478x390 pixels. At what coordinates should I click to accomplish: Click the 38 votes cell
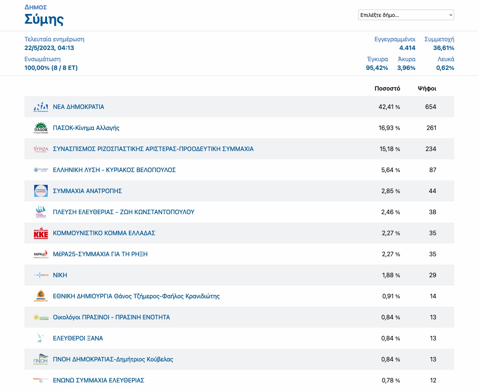tap(433, 212)
